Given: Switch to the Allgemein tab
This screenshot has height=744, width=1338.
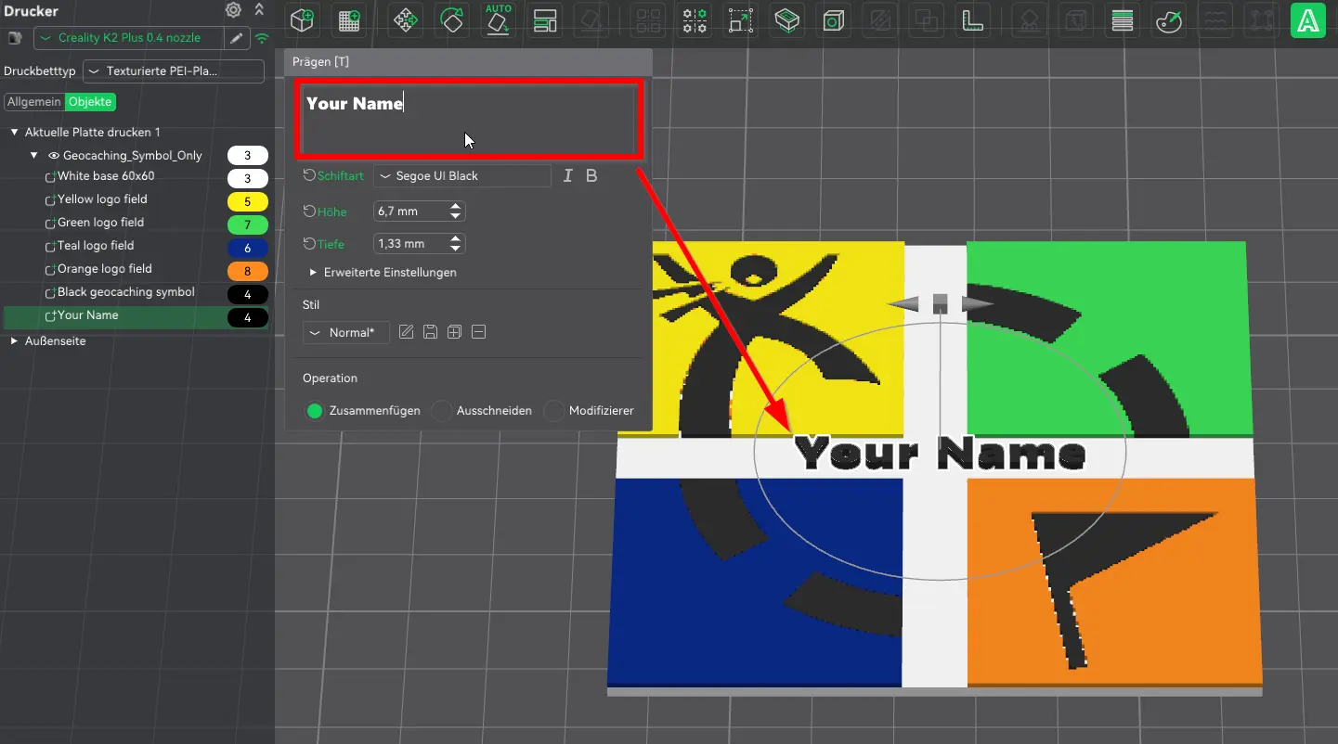Looking at the screenshot, I should click(x=34, y=102).
